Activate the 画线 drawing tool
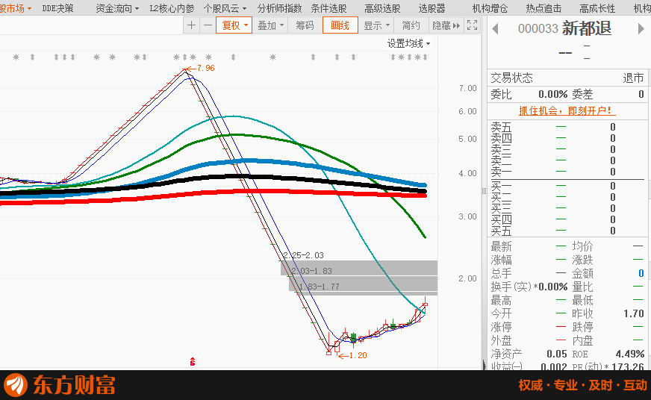The height and width of the screenshot is (400, 651). [x=340, y=25]
